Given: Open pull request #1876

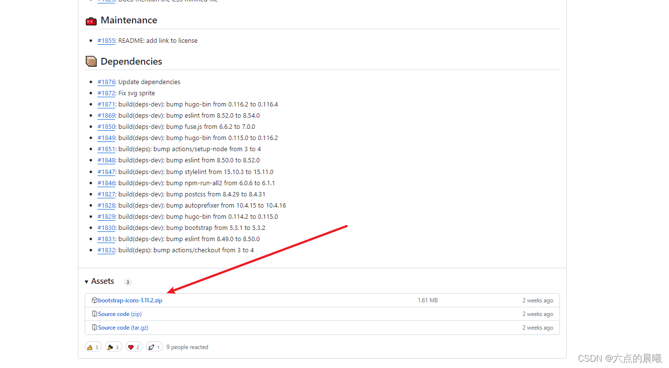Looking at the screenshot, I should click(x=106, y=82).
